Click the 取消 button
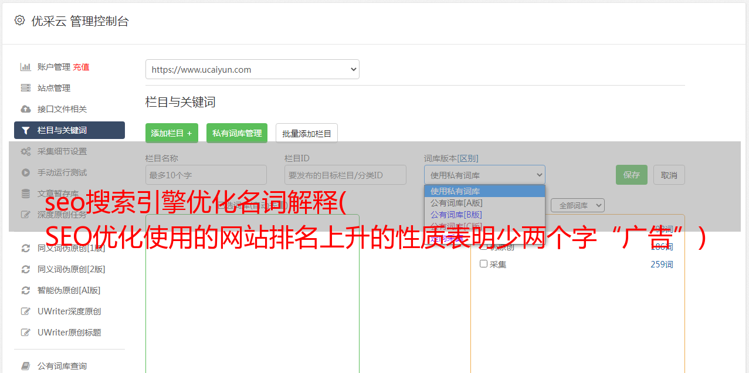The image size is (749, 373). tap(669, 175)
